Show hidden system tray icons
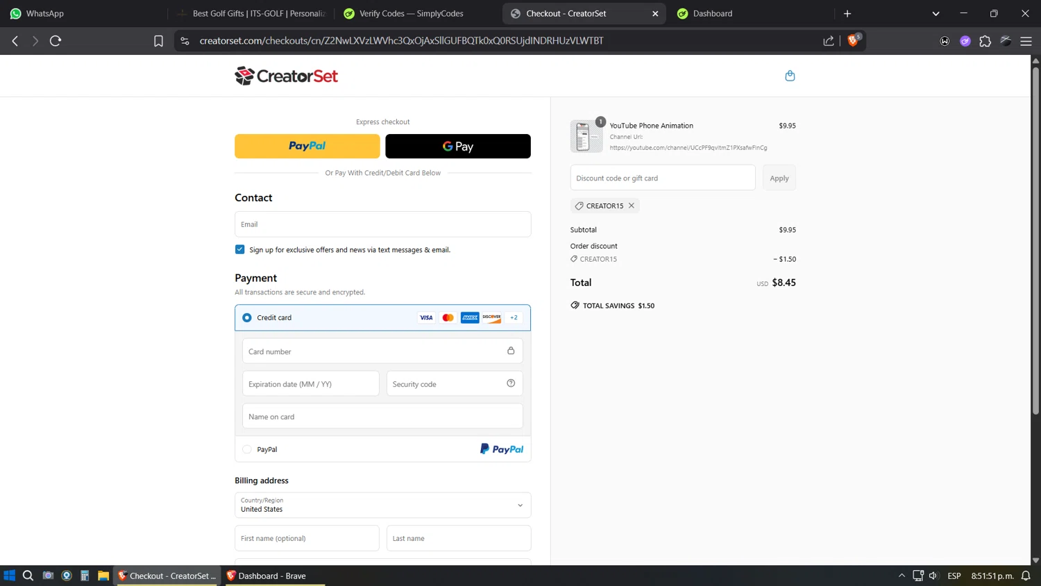1041x586 pixels. [902, 576]
